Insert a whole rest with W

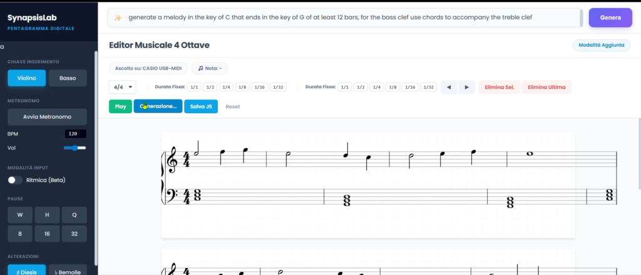coord(20,214)
